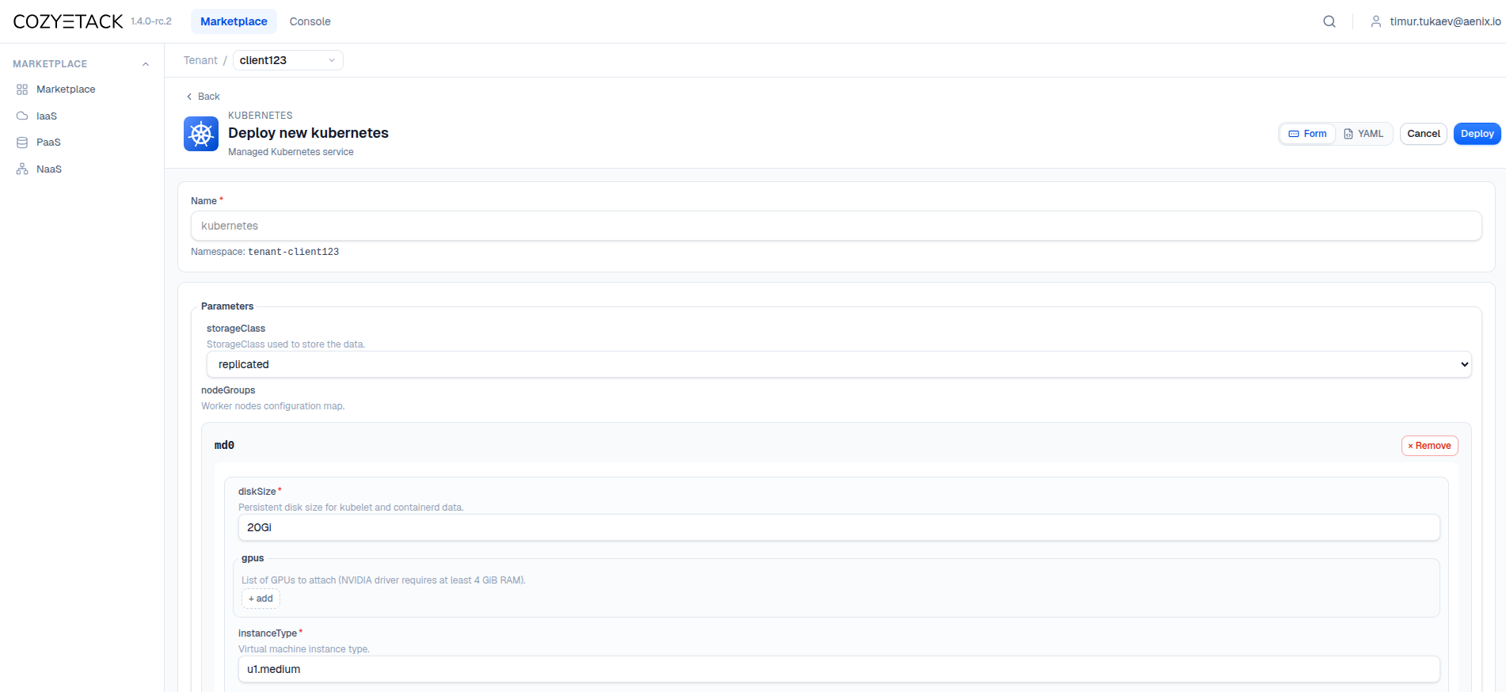The image size is (1506, 692).
Task: Open the search magnifier icon
Action: pyautogui.click(x=1329, y=21)
